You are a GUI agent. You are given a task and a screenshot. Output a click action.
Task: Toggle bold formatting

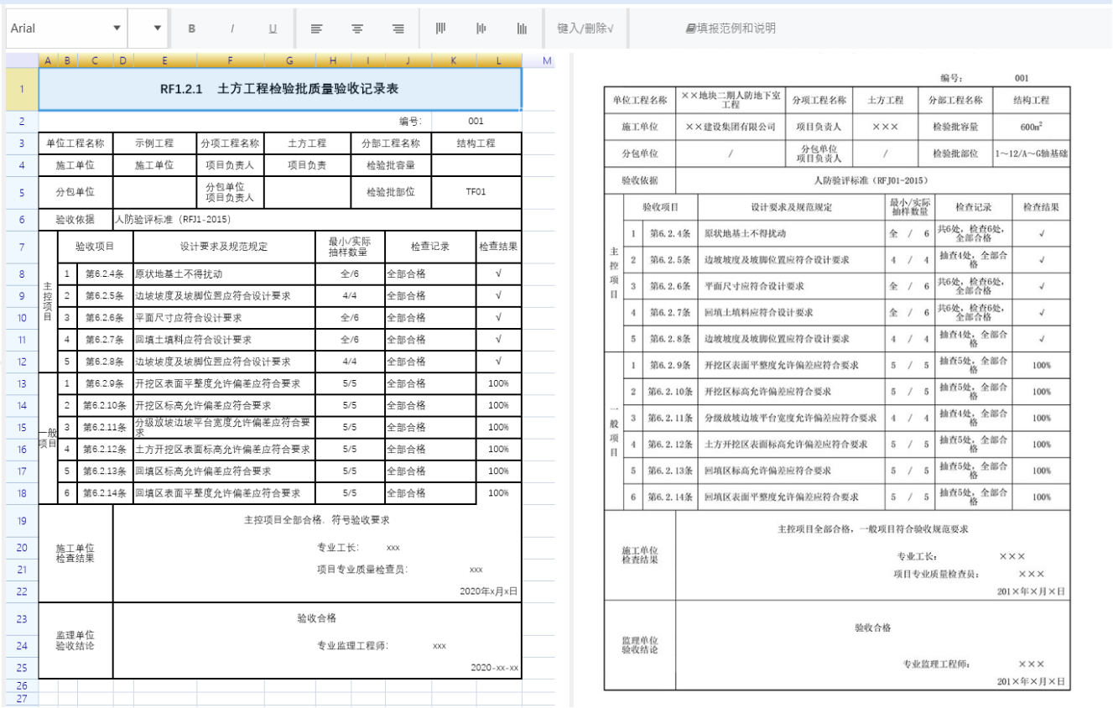coord(191,29)
